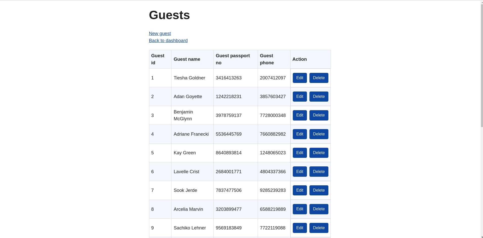Edit guest Benjamin McGlynn
The image size is (483, 238).
[x=299, y=115]
